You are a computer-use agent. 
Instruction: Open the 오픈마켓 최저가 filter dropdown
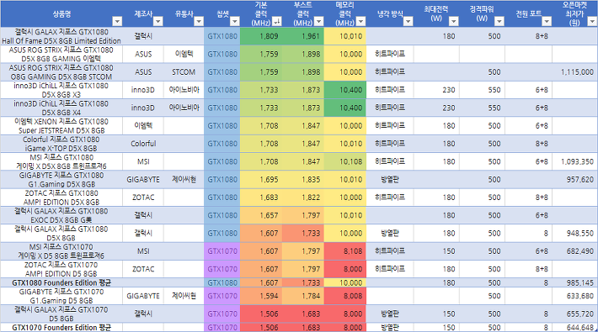click(592, 21)
